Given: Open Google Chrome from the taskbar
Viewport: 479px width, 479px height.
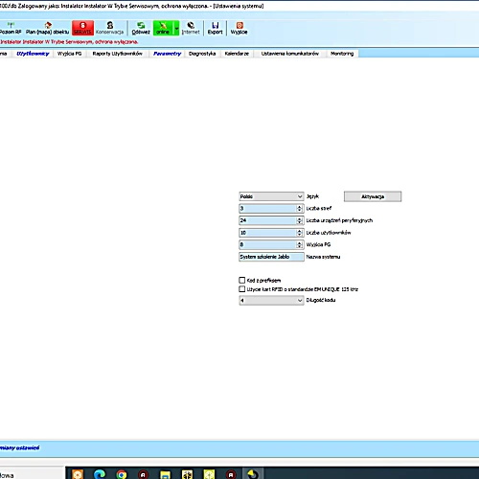Looking at the screenshot, I should click(122, 474).
